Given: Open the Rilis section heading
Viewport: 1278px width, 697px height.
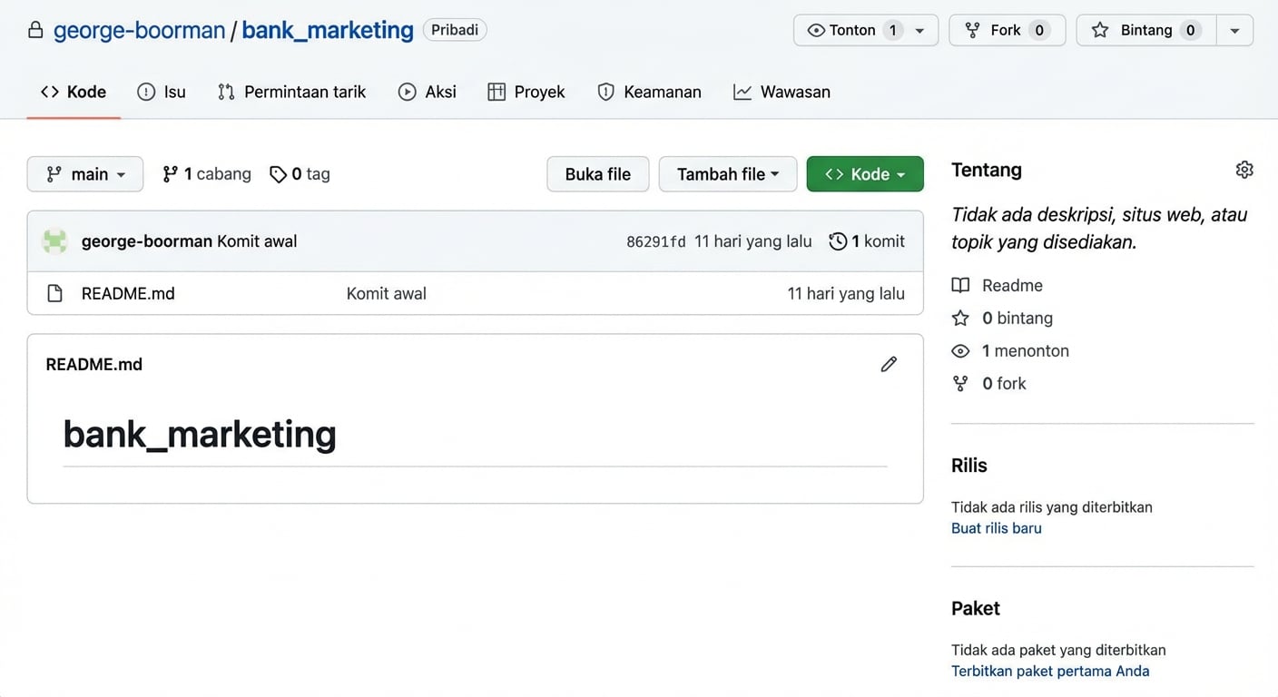Looking at the screenshot, I should [969, 466].
